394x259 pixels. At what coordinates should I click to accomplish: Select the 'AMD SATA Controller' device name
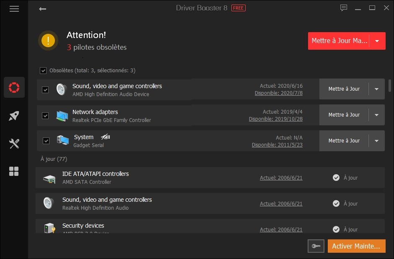pos(87,182)
